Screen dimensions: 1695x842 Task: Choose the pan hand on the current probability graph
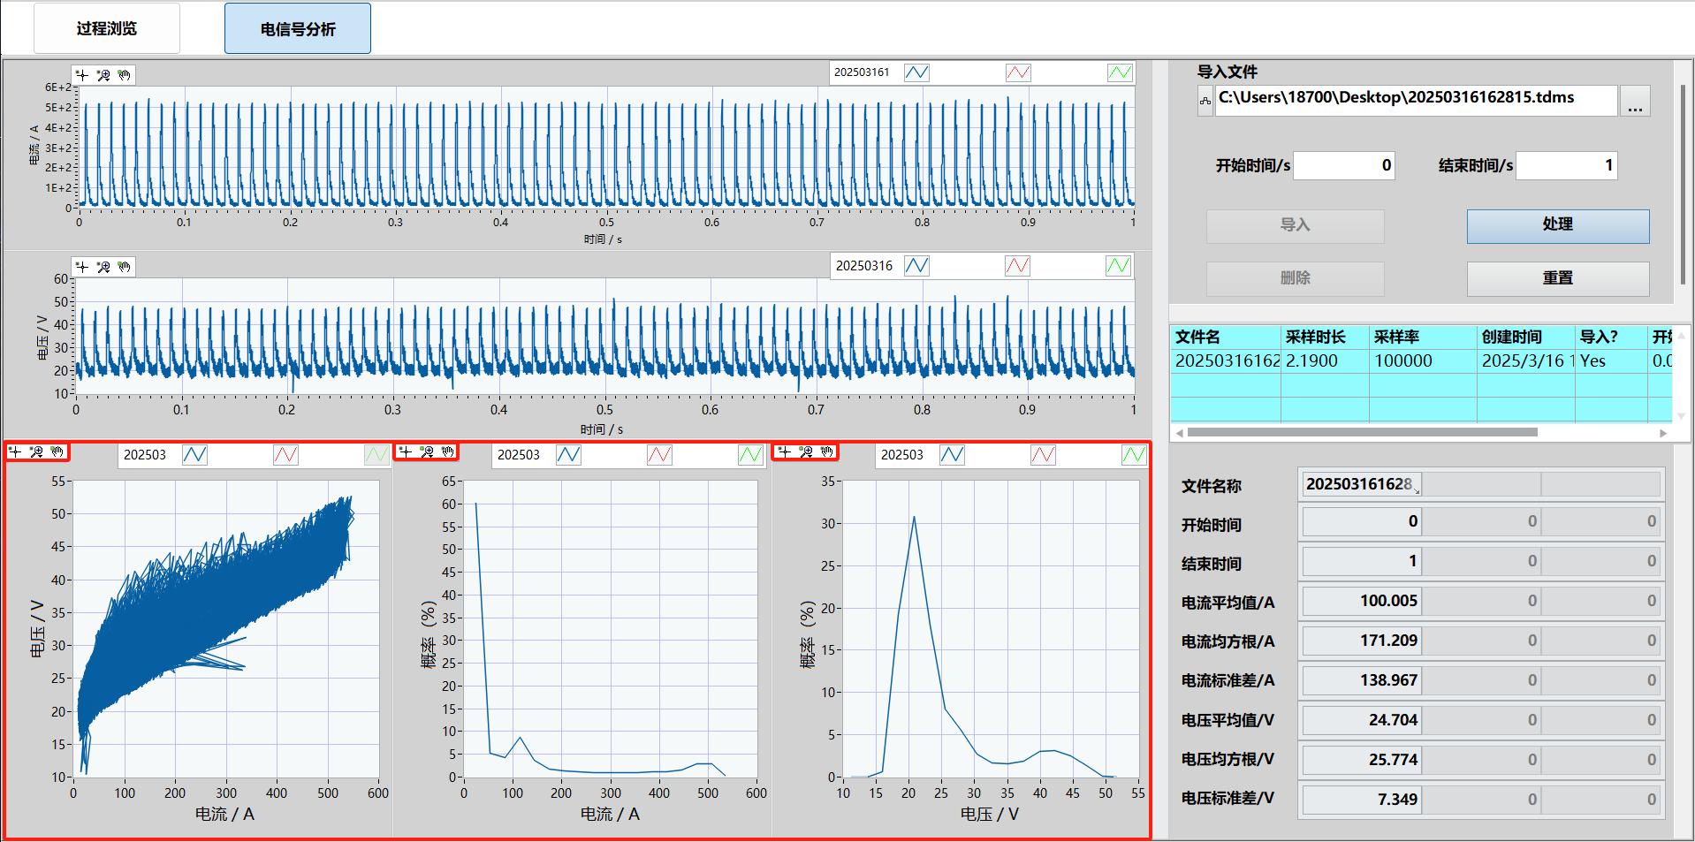point(448,451)
